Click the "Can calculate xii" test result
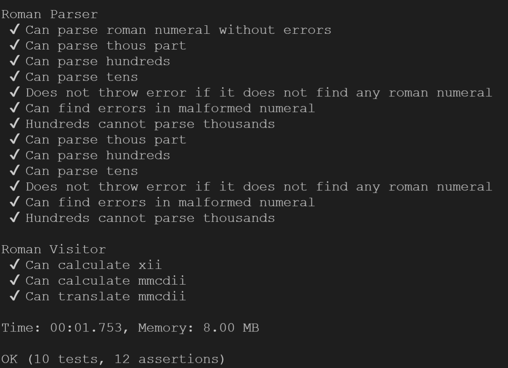The height and width of the screenshot is (368, 508). point(94,265)
